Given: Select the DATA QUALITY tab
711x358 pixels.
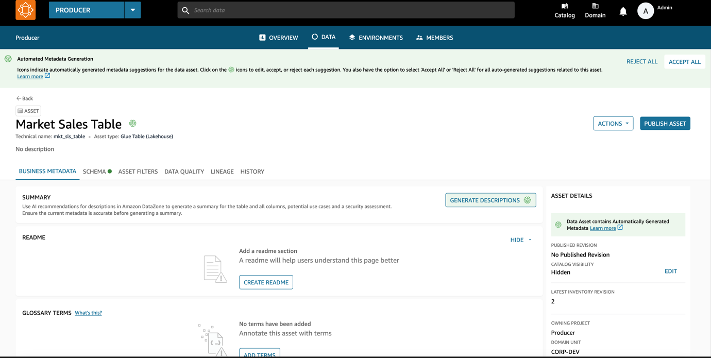Looking at the screenshot, I should click(184, 172).
